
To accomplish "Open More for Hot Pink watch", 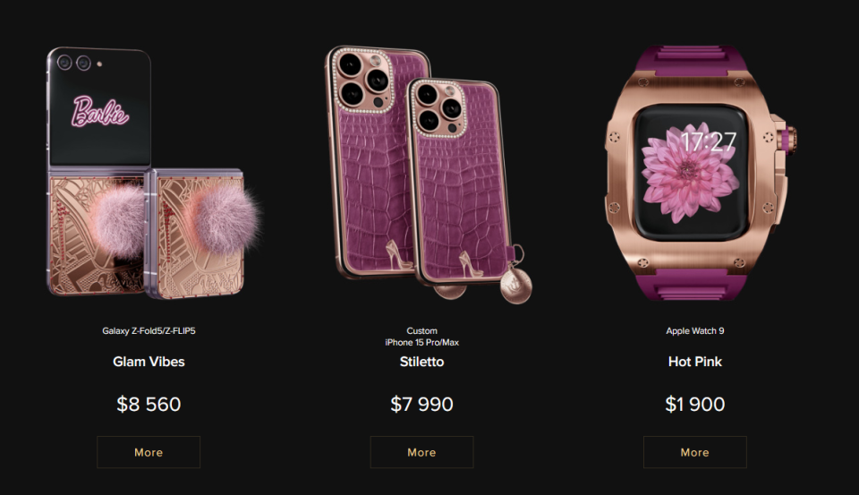I will coord(694,452).
